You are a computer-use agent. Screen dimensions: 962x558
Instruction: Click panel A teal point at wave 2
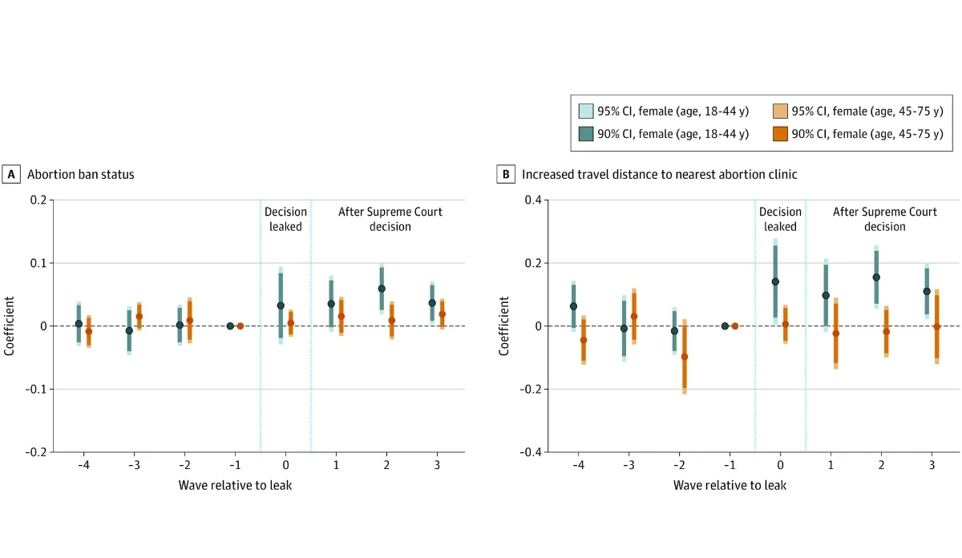(382, 289)
